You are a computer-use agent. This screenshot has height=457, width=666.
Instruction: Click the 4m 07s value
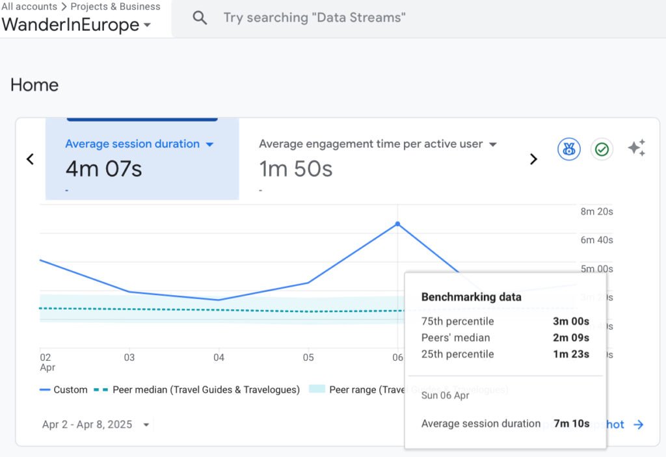pyautogui.click(x=103, y=169)
